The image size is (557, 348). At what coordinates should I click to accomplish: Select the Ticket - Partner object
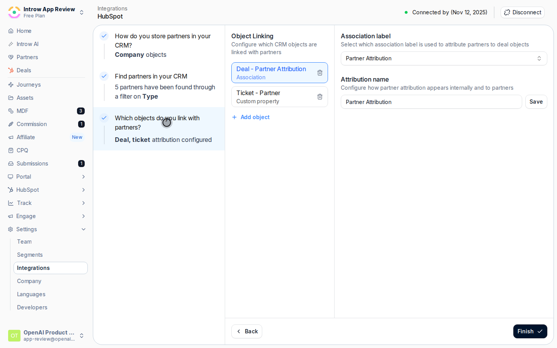(280, 97)
